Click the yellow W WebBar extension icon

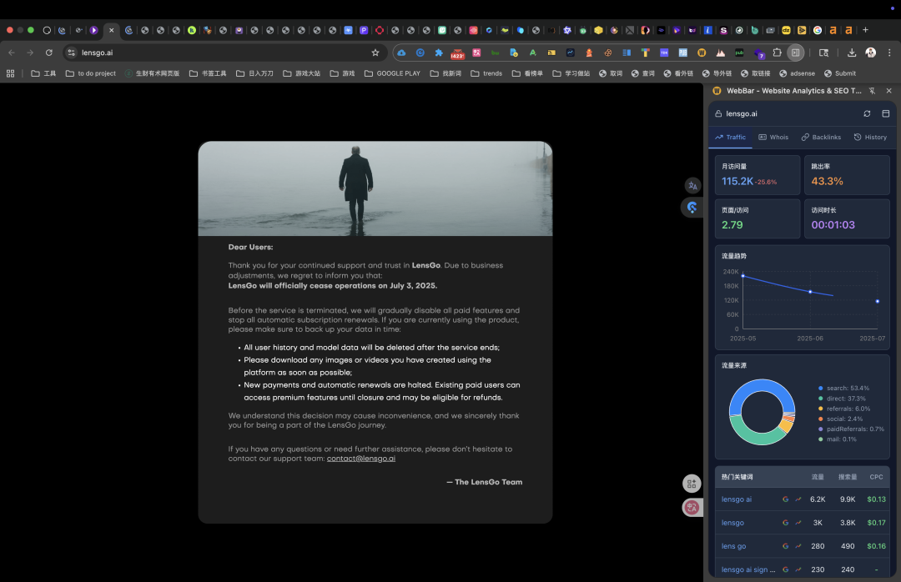702,53
